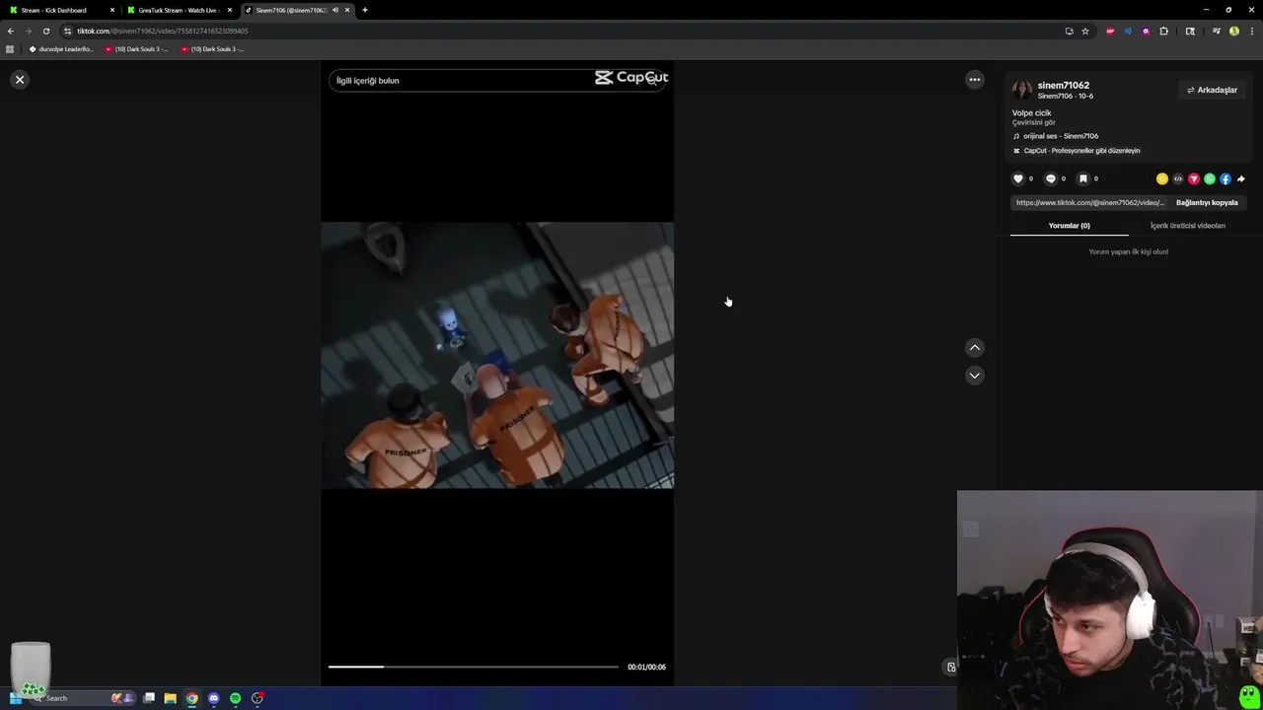Open Chrome from the taskbar
Viewport: 1263px width, 710px height.
[192, 698]
